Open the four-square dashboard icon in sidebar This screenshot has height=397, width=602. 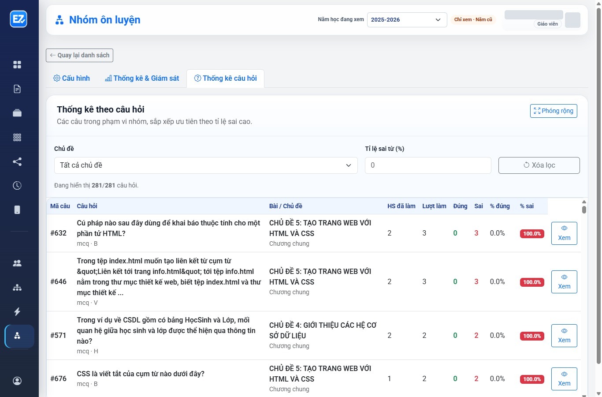[17, 65]
